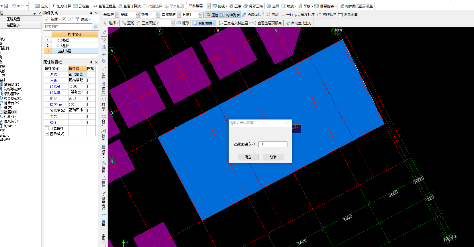
Task: Choose the 平行 parallel axis tool
Action: [x=287, y=15]
